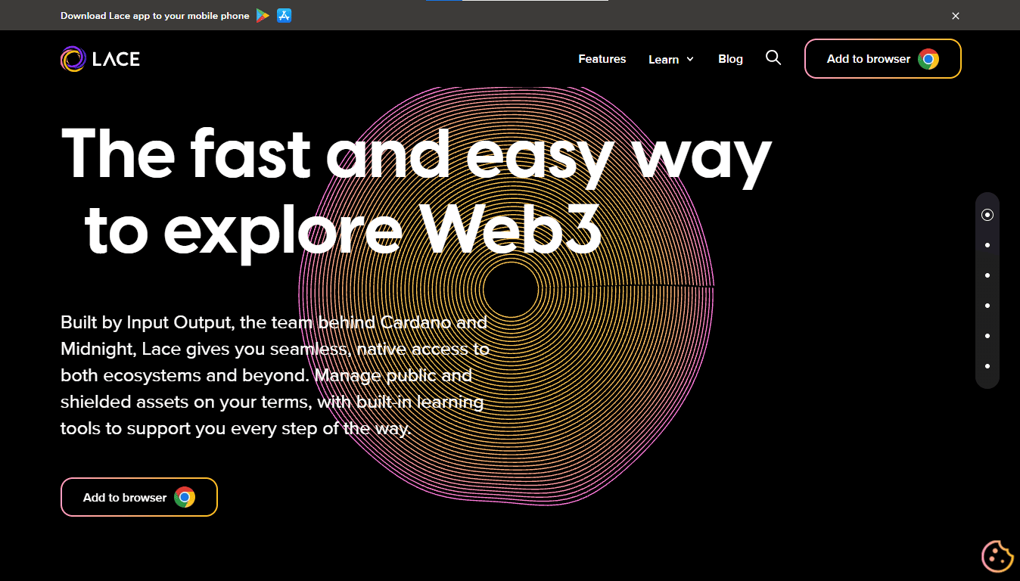This screenshot has height=581, width=1020.
Task: Select the first active section indicator dot
Action: (x=987, y=215)
